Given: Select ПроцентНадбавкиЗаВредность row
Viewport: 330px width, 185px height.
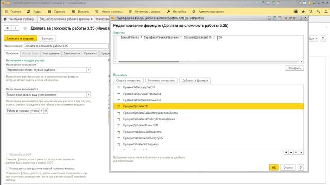Looking at the screenshot, I should (x=208, y=132).
